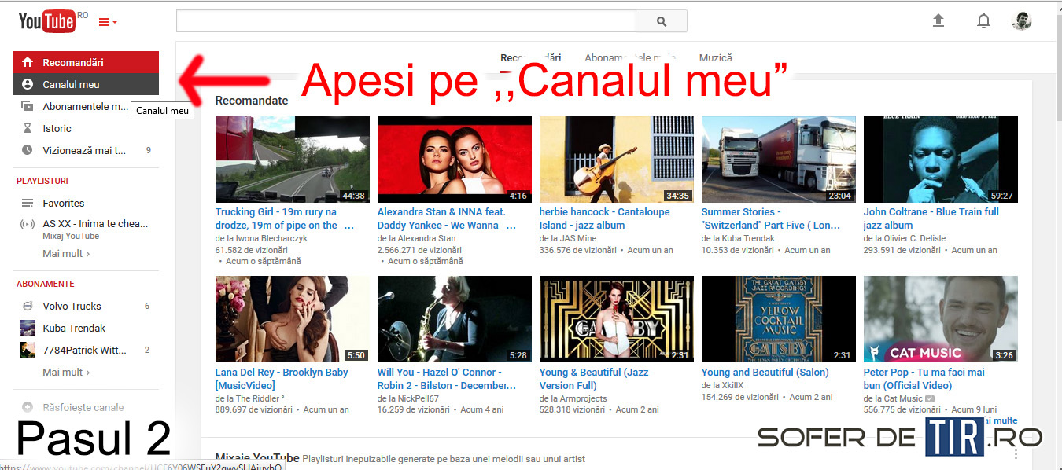Expand Mai mult under Playlisturi
This screenshot has width=1062, height=470.
65,254
